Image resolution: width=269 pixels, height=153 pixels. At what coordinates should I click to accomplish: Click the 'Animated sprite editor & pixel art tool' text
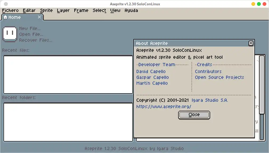pos(180,57)
